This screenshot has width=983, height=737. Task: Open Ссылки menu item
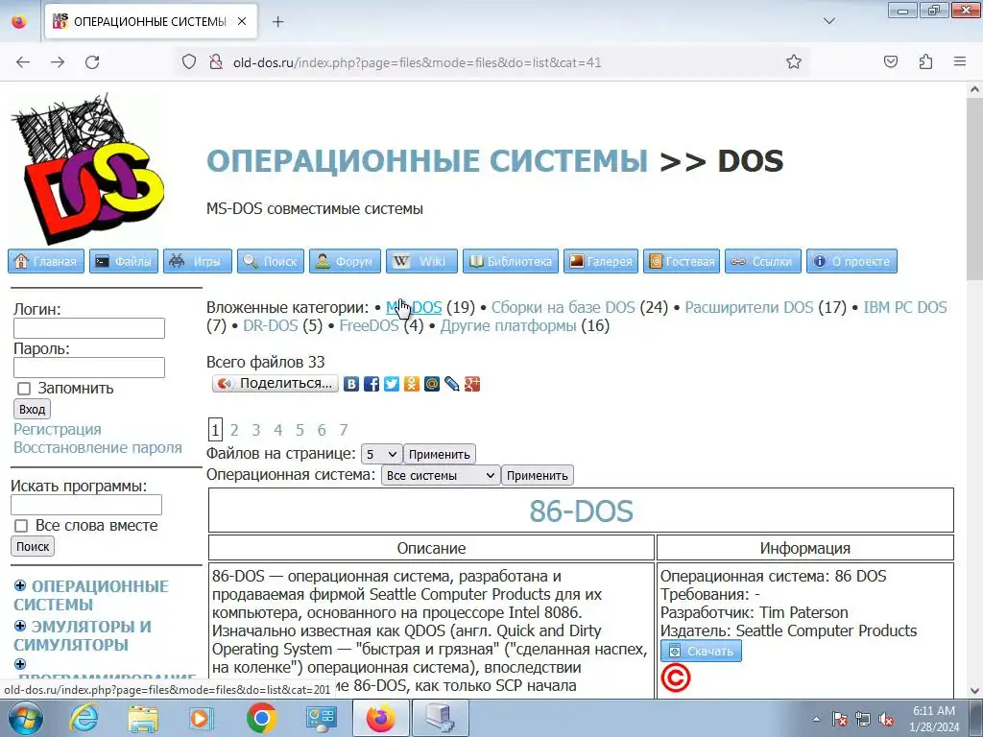[763, 261]
